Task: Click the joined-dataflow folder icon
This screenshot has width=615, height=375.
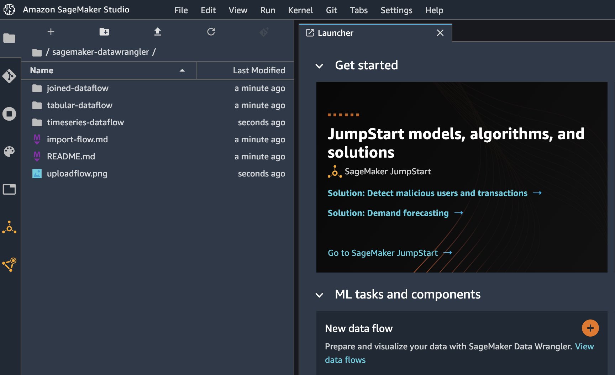Action: (x=37, y=88)
